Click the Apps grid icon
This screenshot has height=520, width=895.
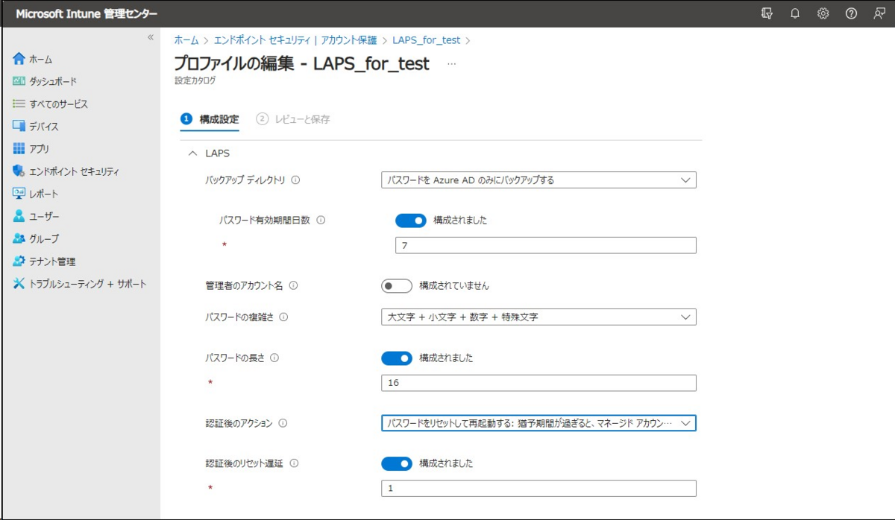19,148
